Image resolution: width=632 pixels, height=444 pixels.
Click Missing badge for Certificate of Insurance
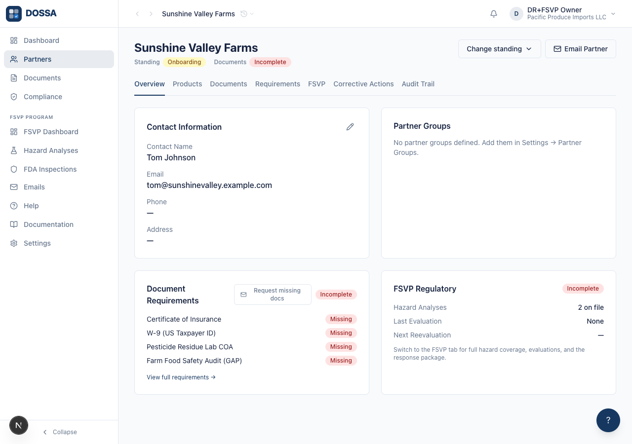coord(341,319)
